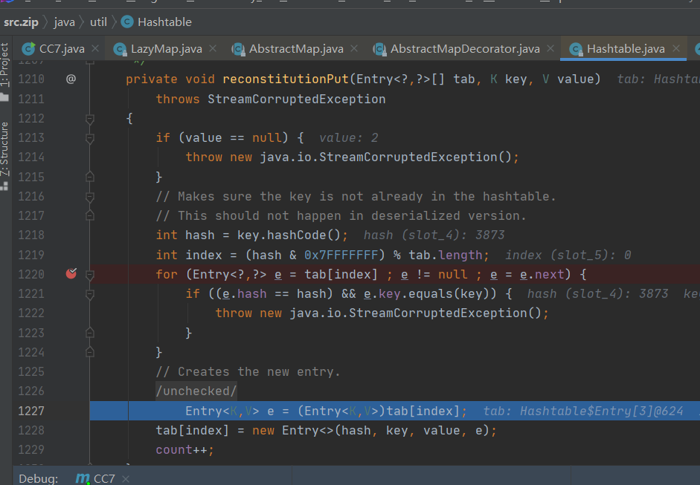Viewport: 700px width, 485px height.
Task: Click the inline hint 'value: 2'
Action: pyautogui.click(x=349, y=137)
